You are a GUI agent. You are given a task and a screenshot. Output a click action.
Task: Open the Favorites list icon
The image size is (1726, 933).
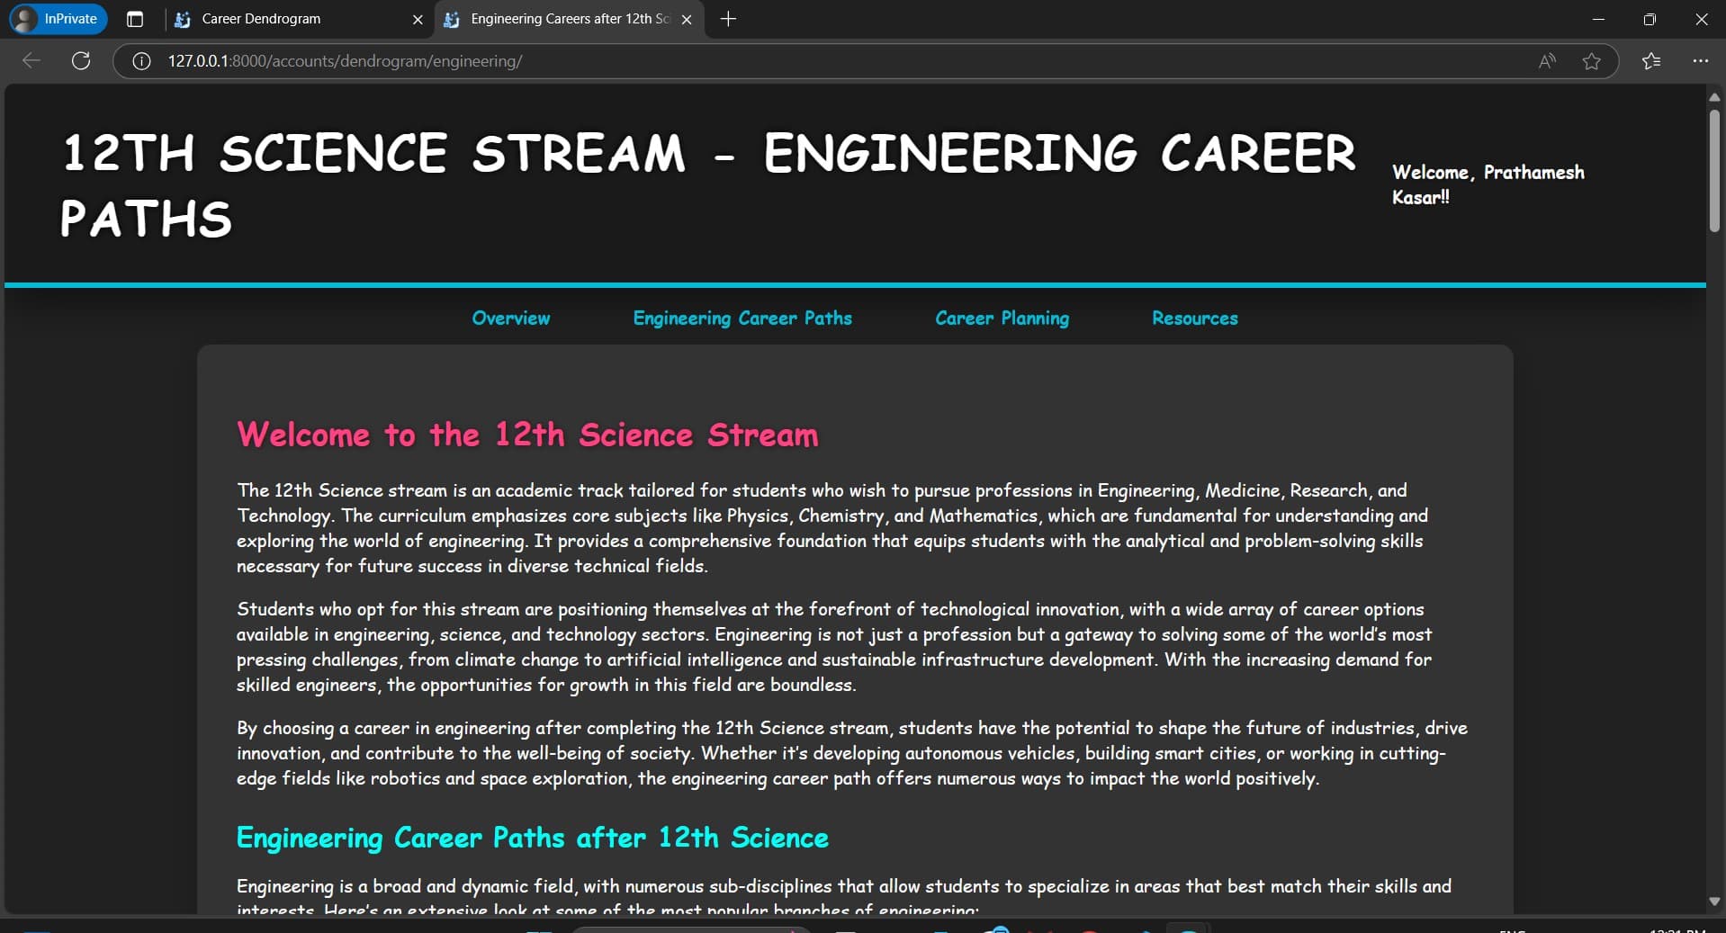coord(1651,61)
